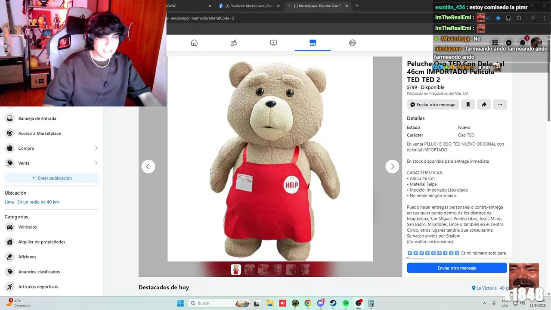Viewport: 551px width, 310px height.
Task: Open the weather widget 17°C Despejado
Action: click(x=18, y=303)
